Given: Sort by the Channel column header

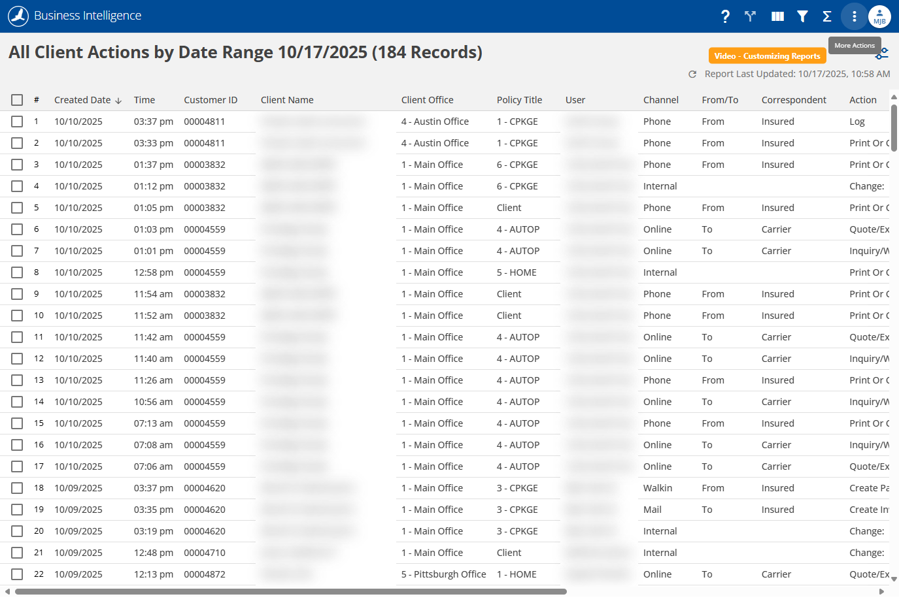Looking at the screenshot, I should [x=661, y=100].
